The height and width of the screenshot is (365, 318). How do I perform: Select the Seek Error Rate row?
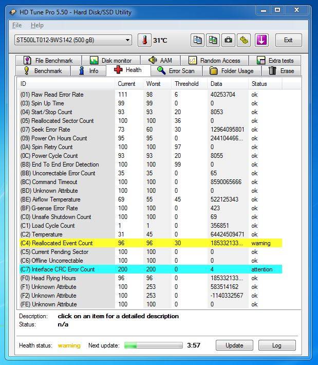click(x=151, y=130)
